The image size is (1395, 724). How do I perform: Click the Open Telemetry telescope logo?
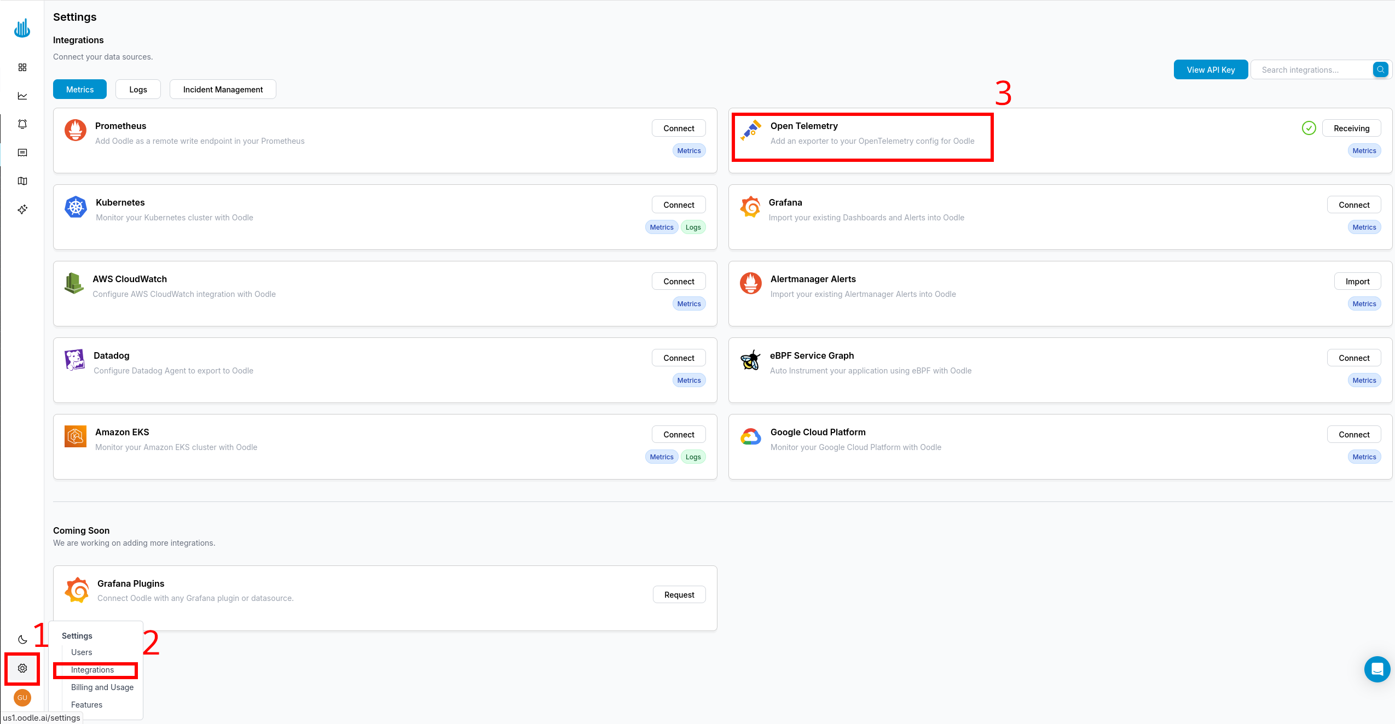751,130
